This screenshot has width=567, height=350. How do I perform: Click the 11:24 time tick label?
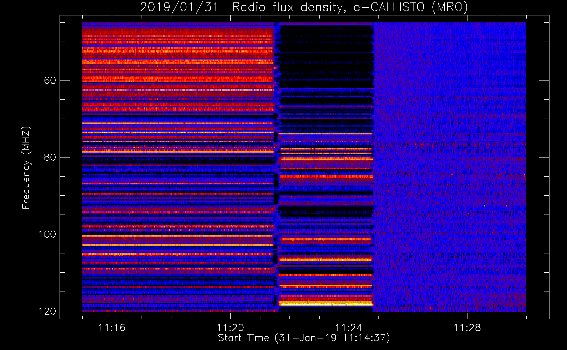pos(349,328)
